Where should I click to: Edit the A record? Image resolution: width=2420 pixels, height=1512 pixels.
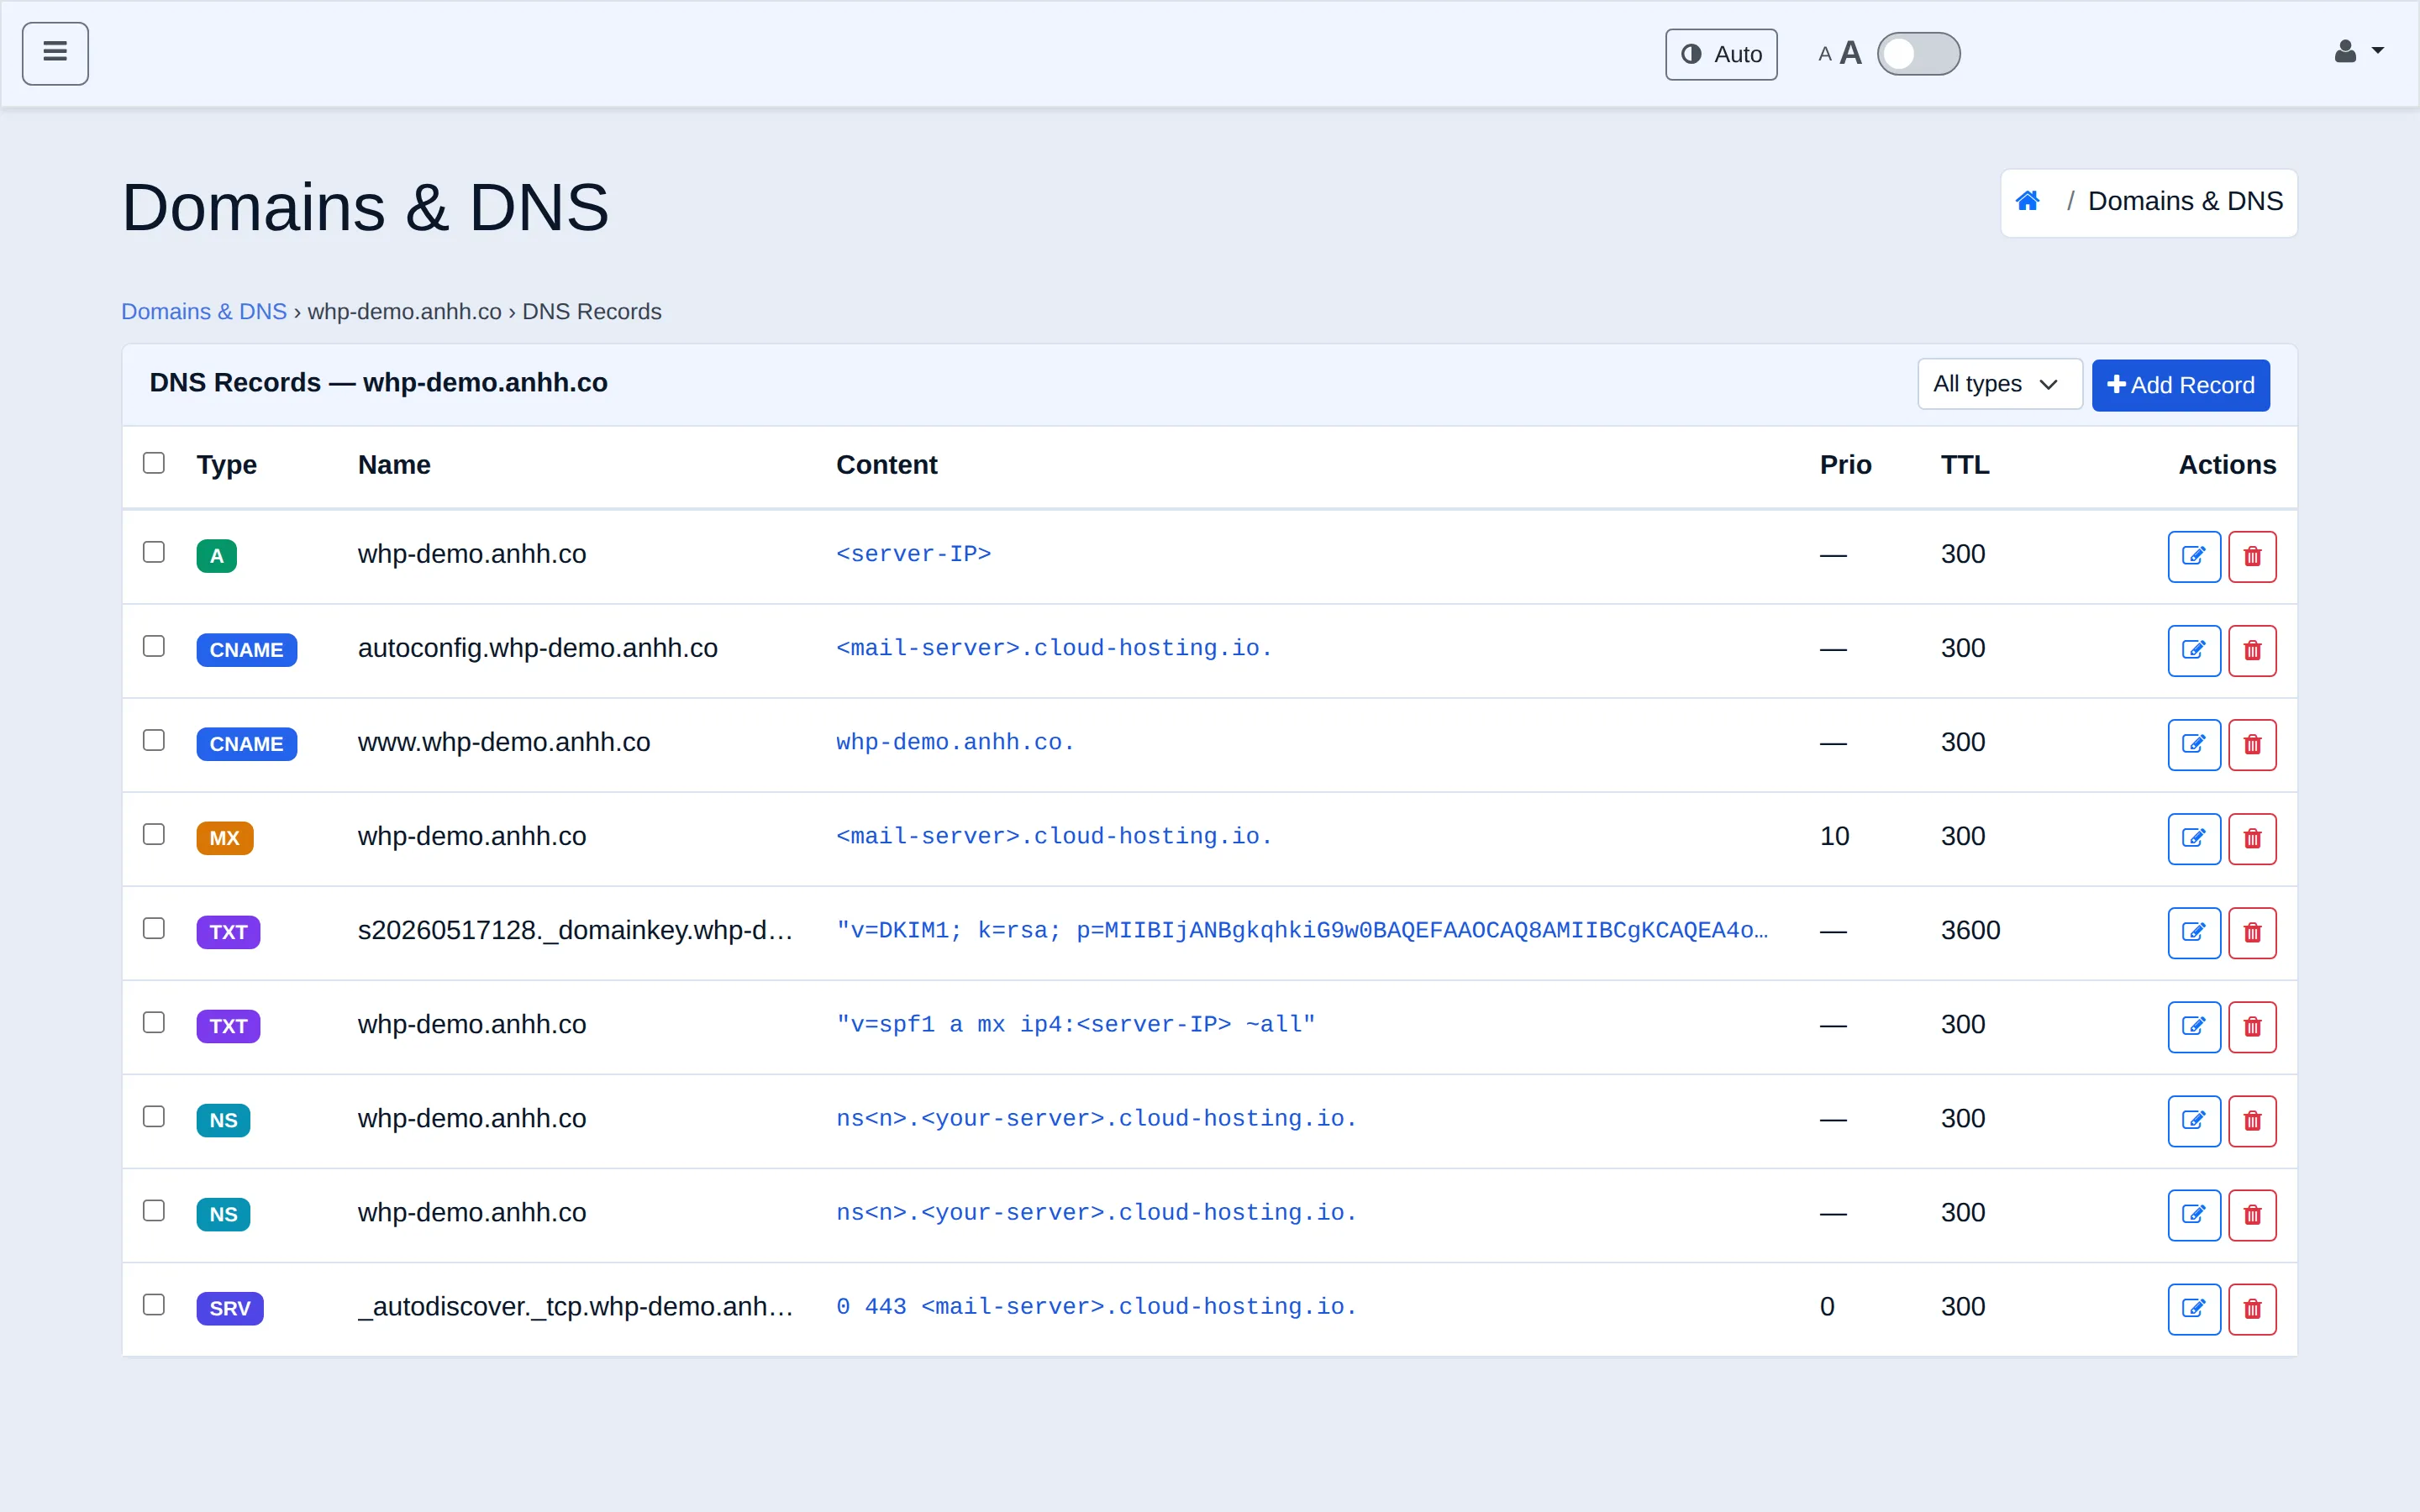click(x=2194, y=556)
